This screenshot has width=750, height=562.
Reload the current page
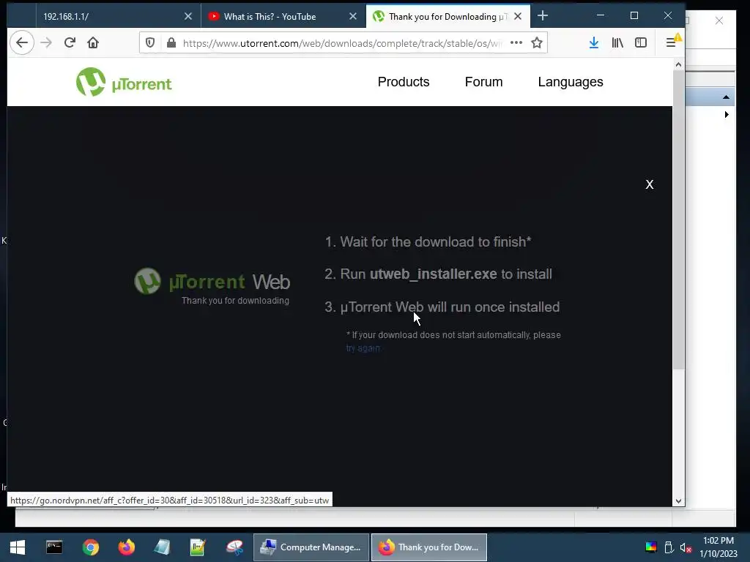coord(70,42)
